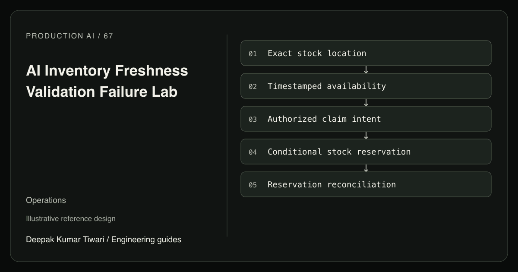Click the Illustrative reference design text
This screenshot has height=272, width=518.
pyautogui.click(x=71, y=218)
